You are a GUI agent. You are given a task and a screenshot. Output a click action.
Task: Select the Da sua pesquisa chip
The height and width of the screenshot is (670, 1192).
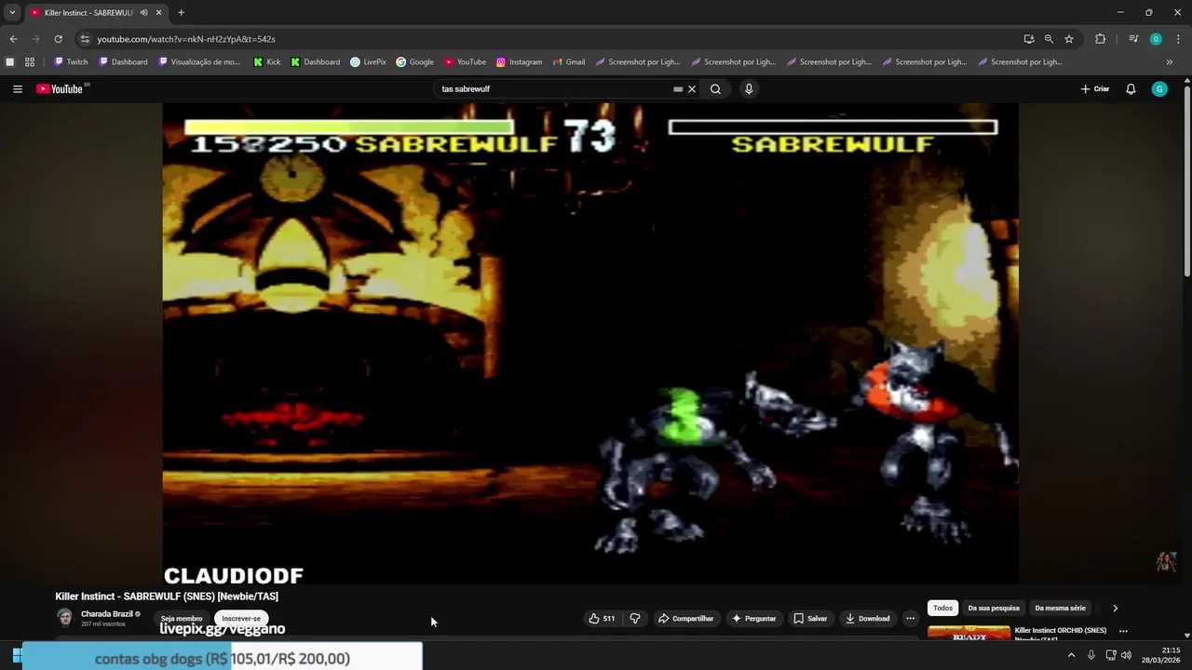coord(994,609)
